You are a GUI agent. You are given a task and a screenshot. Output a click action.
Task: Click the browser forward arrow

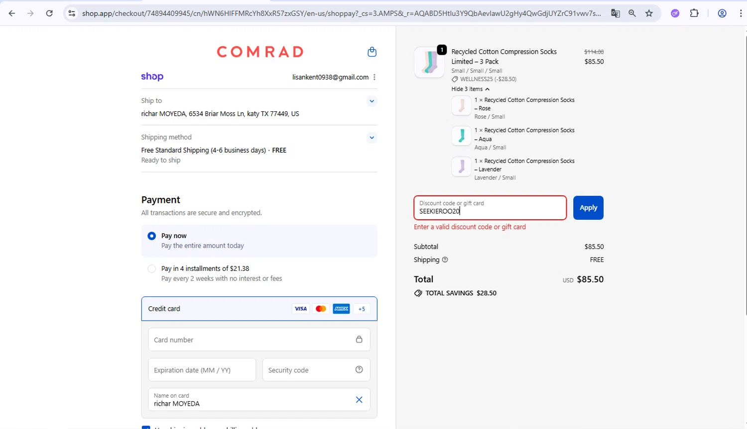30,13
